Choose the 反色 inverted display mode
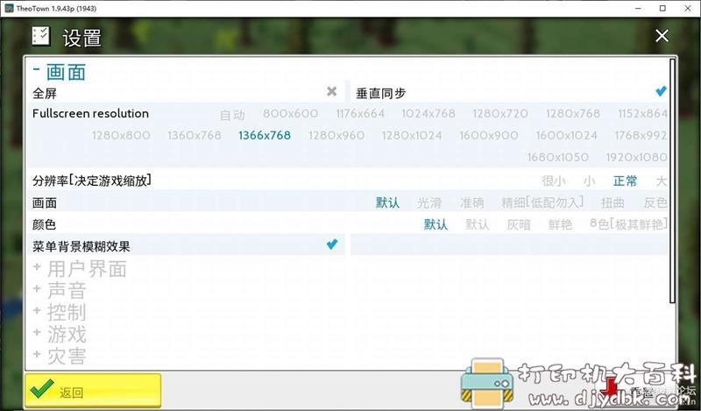701x411 pixels. tap(655, 202)
